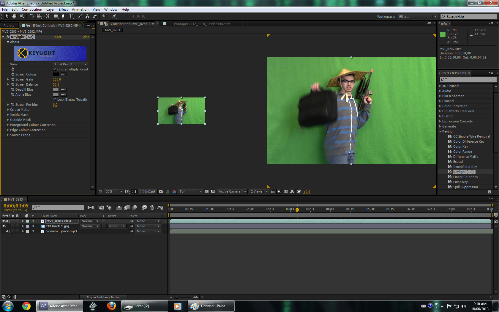Select the Zoom magnifier tool

[x=22, y=16]
